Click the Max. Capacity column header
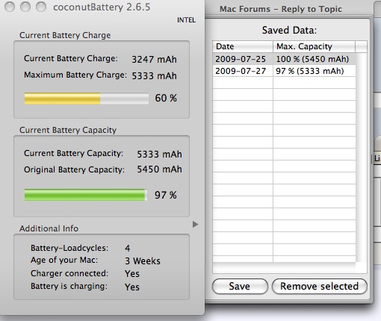This screenshot has height=321, width=381. tap(314, 46)
